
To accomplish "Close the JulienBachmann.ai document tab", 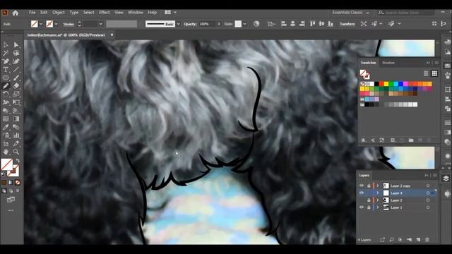I will [112, 35].
